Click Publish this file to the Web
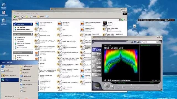 (x=24, y=43)
